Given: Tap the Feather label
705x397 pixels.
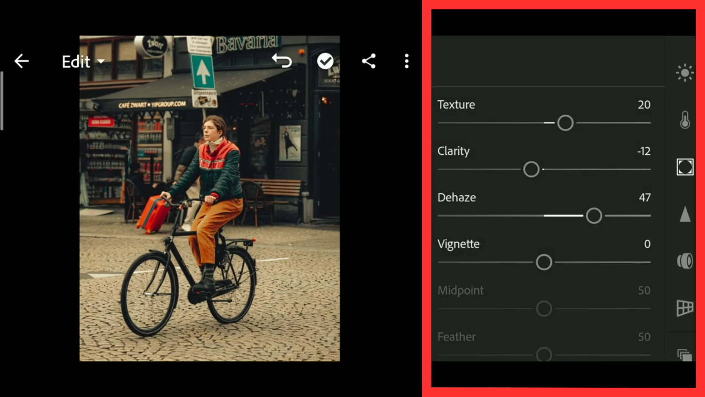Looking at the screenshot, I should coord(456,337).
